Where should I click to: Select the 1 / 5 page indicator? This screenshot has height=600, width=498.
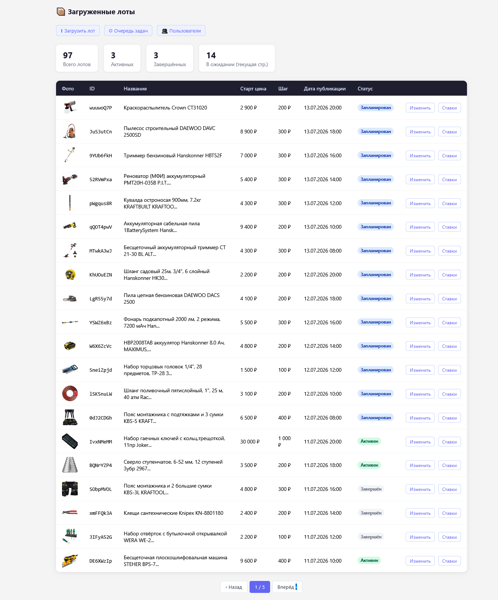pyautogui.click(x=260, y=587)
